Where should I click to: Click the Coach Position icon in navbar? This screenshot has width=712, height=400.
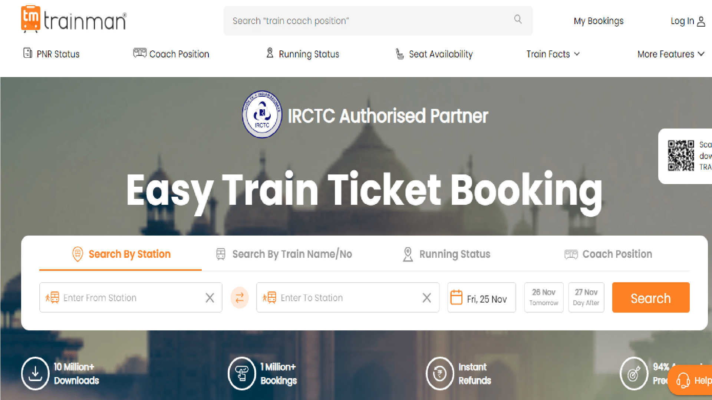tap(140, 53)
